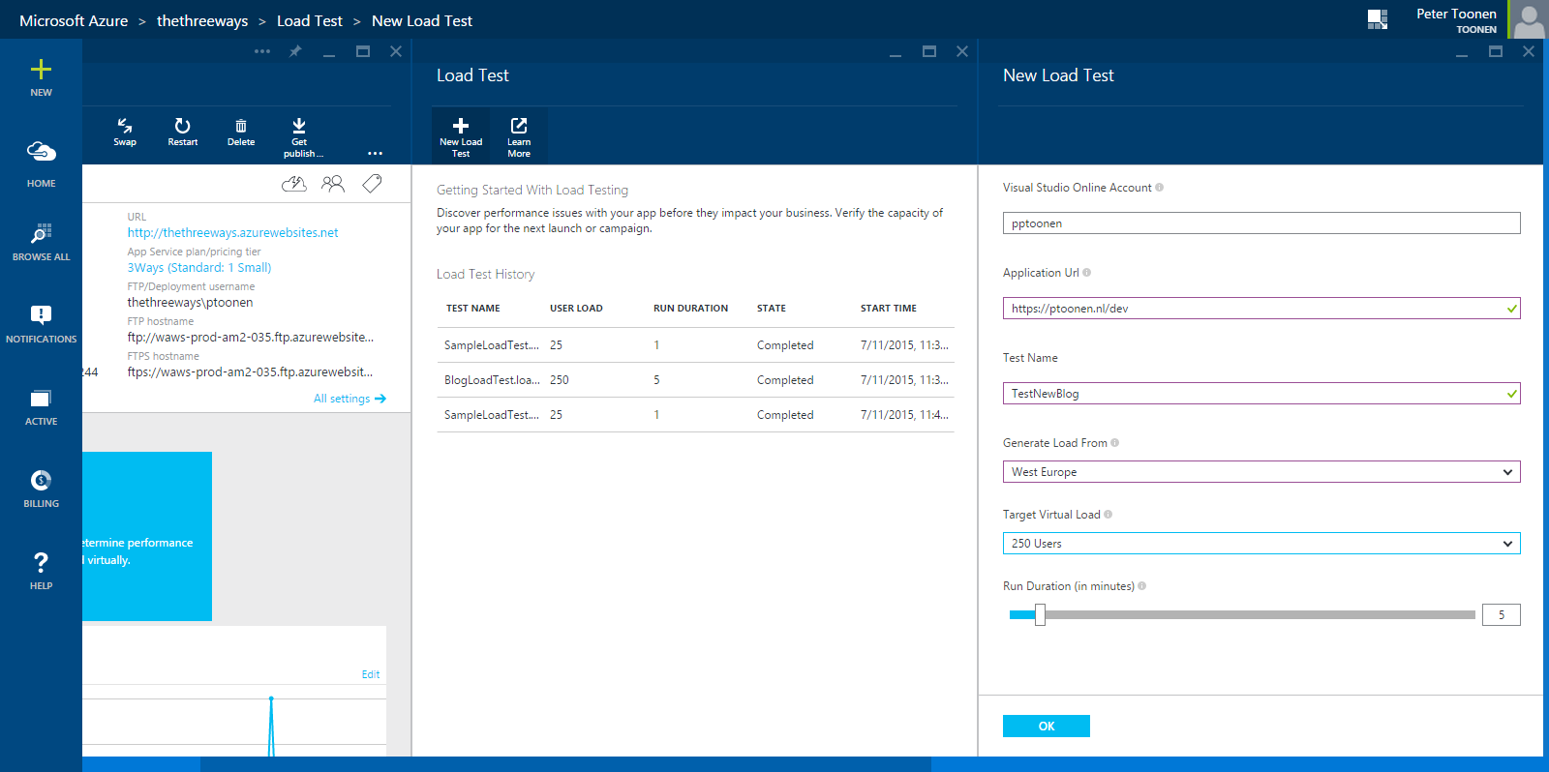Open Generate Load From dropdown
The image size is (1549, 772).
coord(1261,472)
